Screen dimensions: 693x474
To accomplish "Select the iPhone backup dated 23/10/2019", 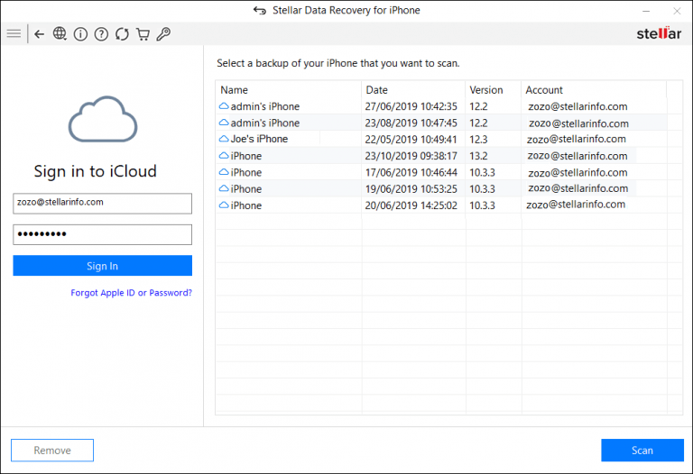I will pyautogui.click(x=246, y=156).
